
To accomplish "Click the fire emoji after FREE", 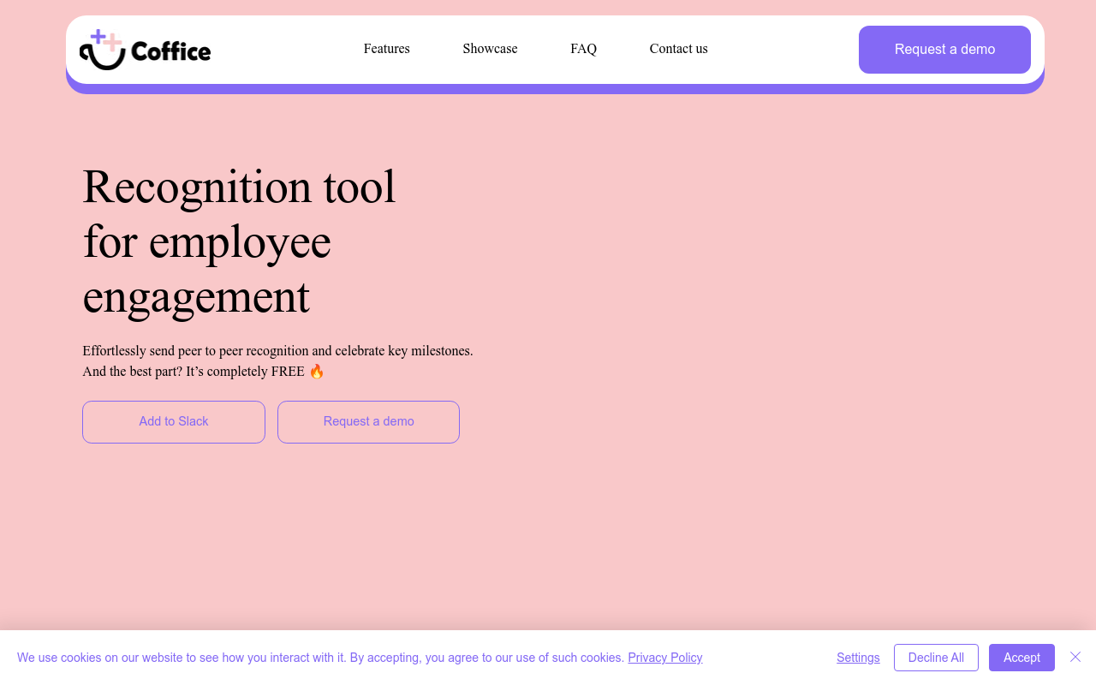I will 317,372.
